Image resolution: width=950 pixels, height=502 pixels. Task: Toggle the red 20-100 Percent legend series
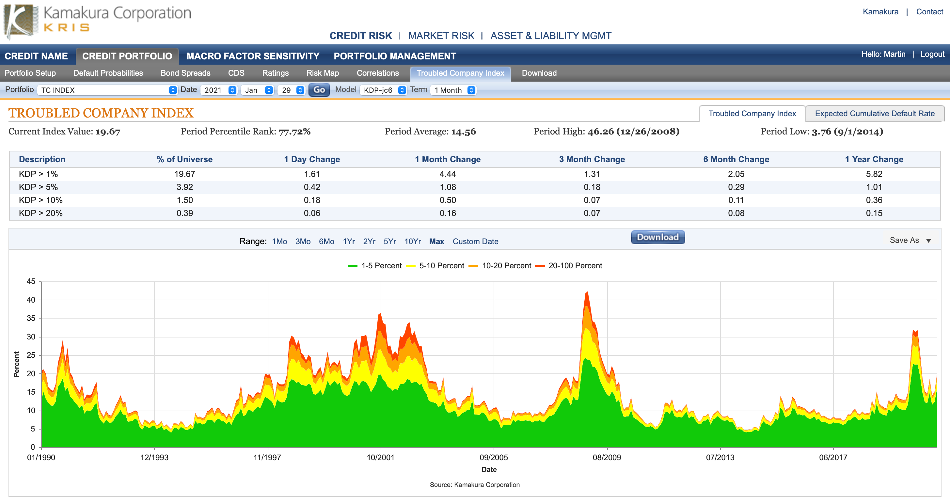coord(569,266)
